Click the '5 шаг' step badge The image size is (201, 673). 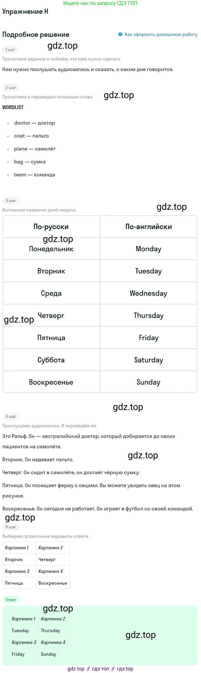pyautogui.click(x=11, y=527)
